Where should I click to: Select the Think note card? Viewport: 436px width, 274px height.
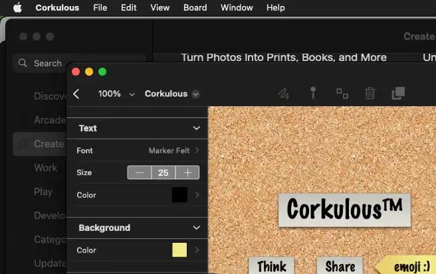[271, 265]
